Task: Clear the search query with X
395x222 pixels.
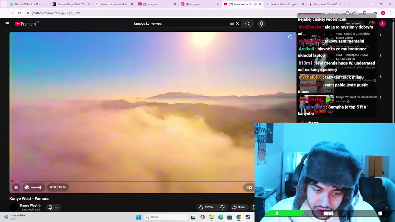Action: pyautogui.click(x=238, y=24)
